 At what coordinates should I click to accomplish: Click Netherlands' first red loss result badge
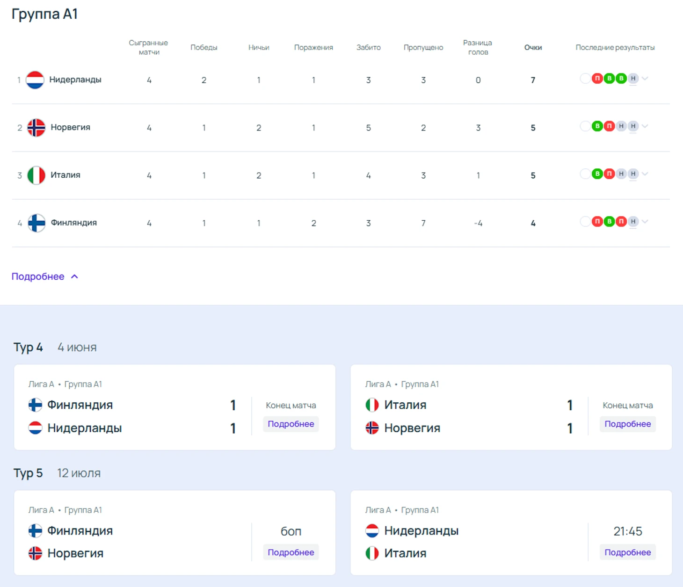point(597,79)
